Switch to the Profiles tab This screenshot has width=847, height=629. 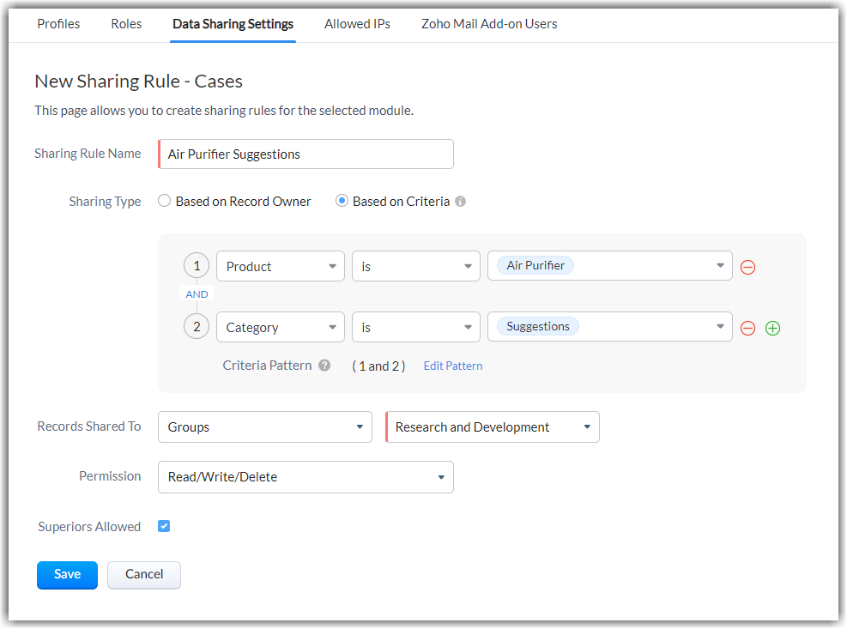(58, 24)
